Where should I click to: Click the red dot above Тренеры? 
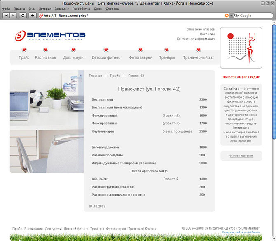point(167,50)
